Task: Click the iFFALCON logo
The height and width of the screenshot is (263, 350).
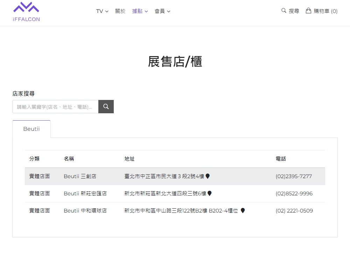Action: point(26,12)
